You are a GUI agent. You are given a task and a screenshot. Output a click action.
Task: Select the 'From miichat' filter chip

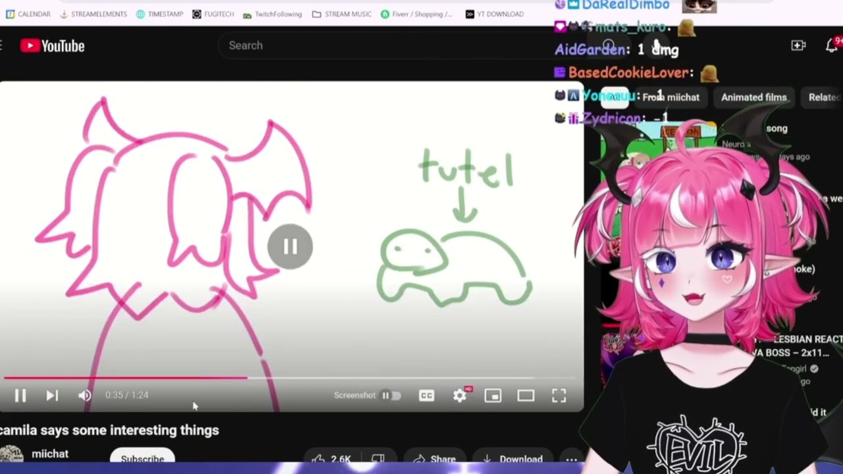tap(670, 97)
